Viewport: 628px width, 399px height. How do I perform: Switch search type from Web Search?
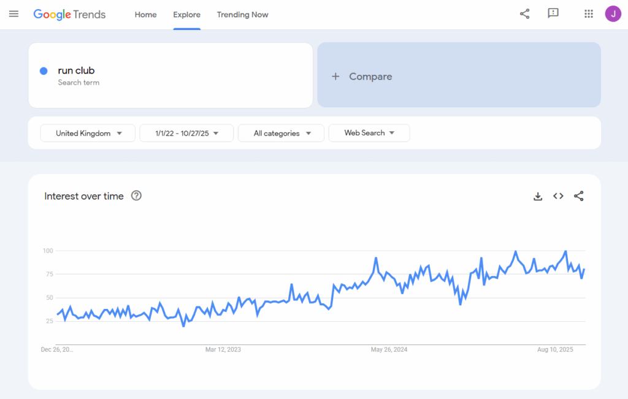pos(369,133)
